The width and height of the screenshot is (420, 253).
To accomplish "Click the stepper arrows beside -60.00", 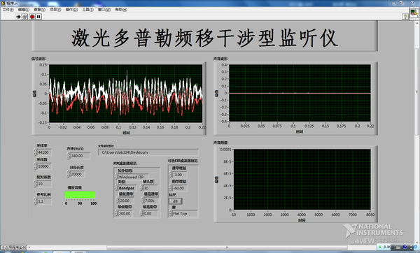I will 171,188.
